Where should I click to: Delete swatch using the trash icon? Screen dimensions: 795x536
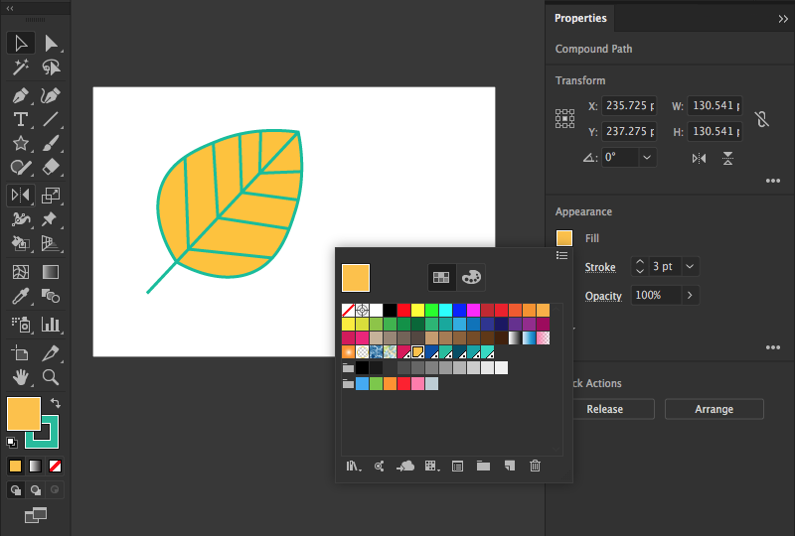click(535, 466)
